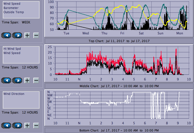Click the top chart forward arrow button
The width and height of the screenshot is (194, 133).
17,35
